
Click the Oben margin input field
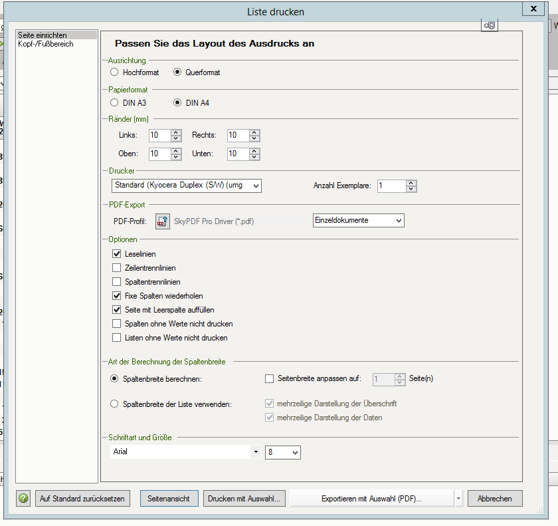pos(160,154)
